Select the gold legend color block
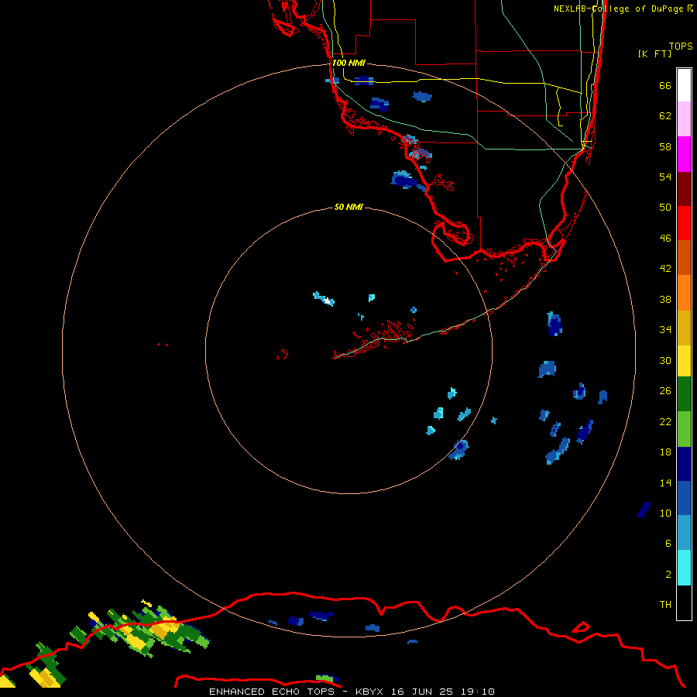 (684, 327)
